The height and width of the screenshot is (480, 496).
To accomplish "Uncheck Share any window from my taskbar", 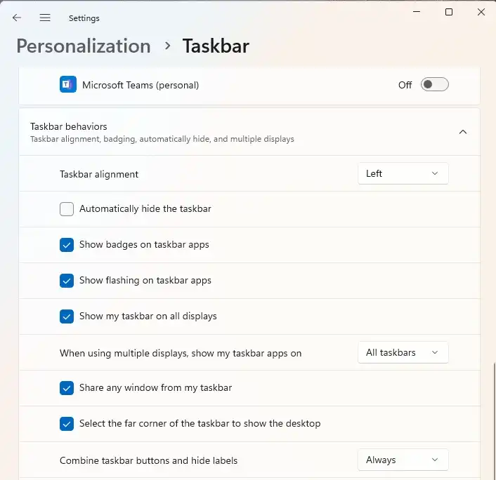I will (x=67, y=388).
